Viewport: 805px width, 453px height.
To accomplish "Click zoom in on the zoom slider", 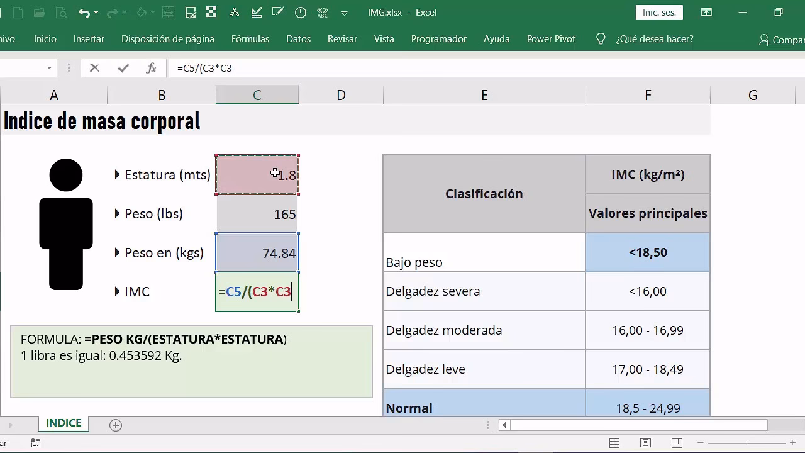I will pyautogui.click(x=793, y=442).
